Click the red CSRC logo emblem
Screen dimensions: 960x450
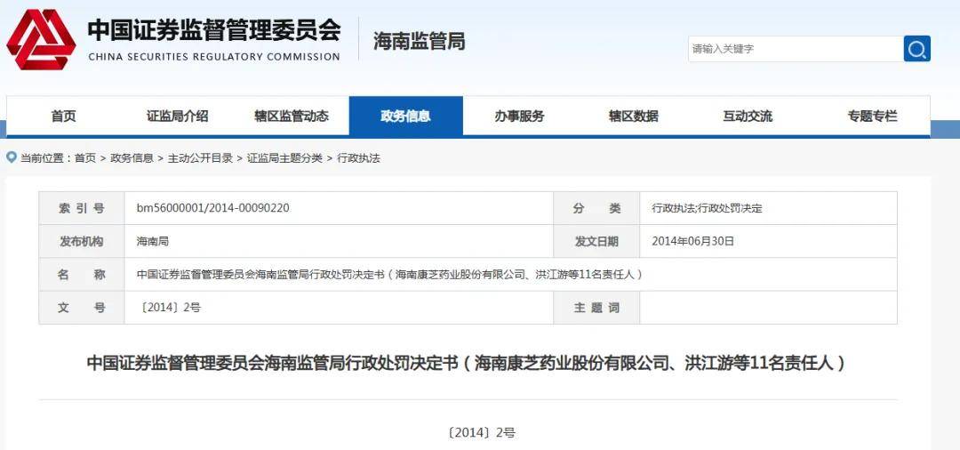41,40
